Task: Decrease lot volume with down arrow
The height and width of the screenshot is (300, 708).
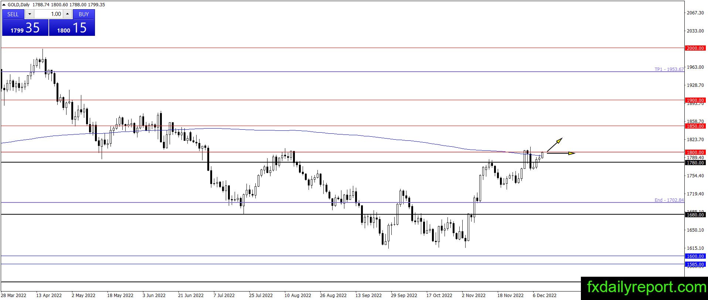Action: coord(30,14)
